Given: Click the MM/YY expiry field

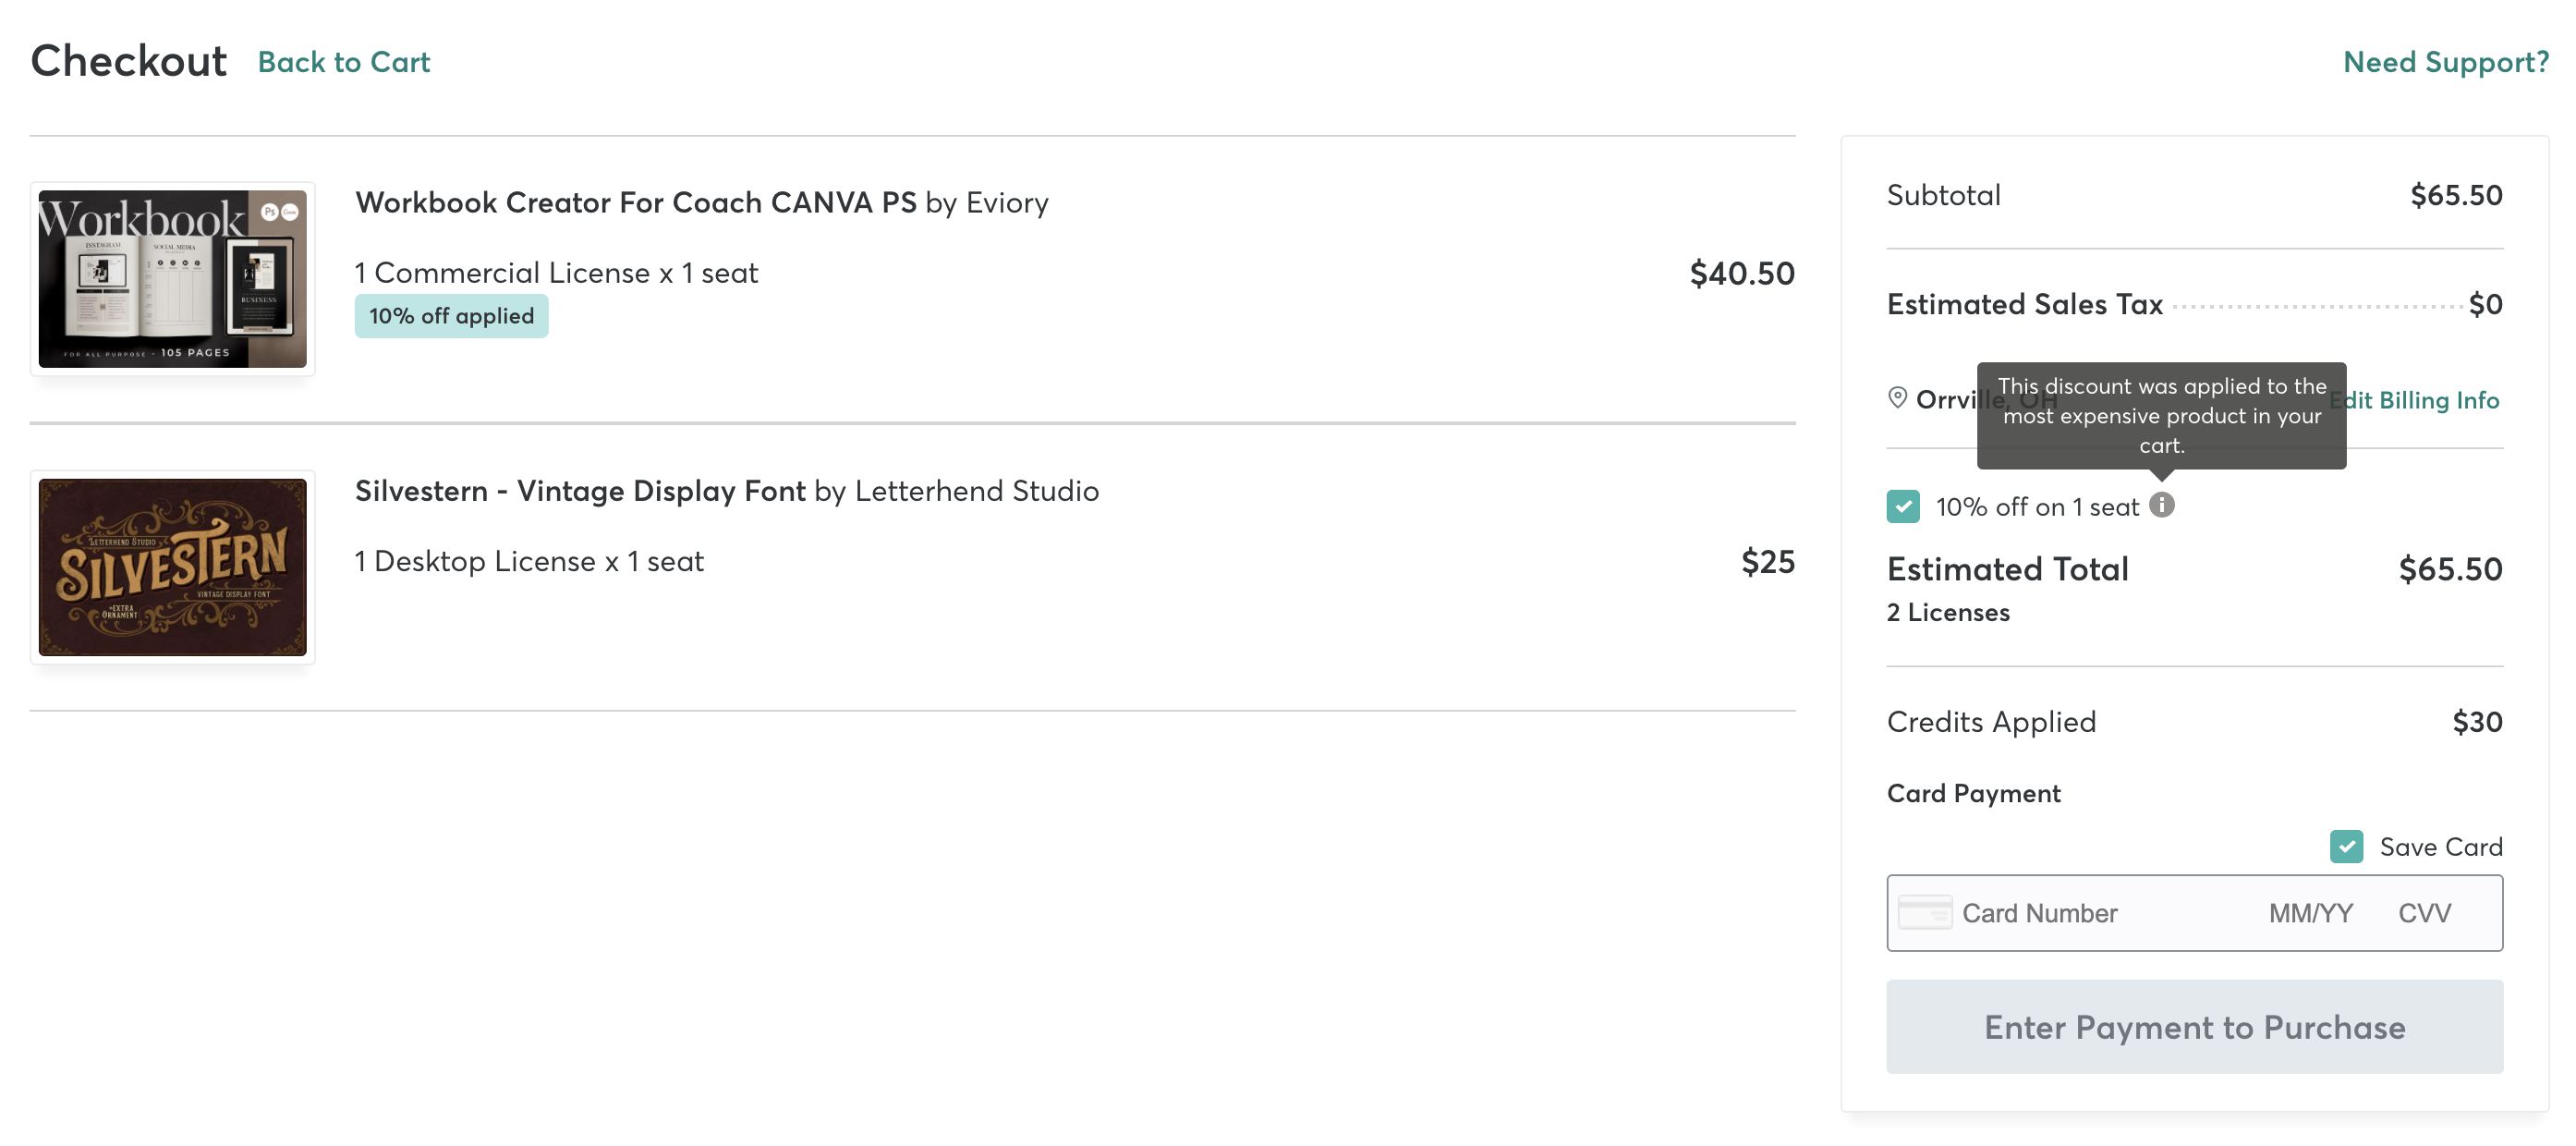Looking at the screenshot, I should click(x=2310, y=913).
